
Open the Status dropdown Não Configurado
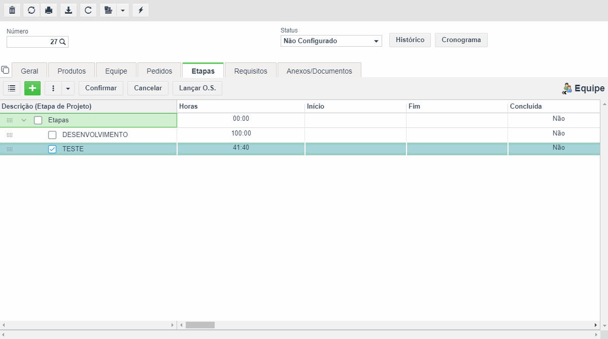[x=331, y=41]
